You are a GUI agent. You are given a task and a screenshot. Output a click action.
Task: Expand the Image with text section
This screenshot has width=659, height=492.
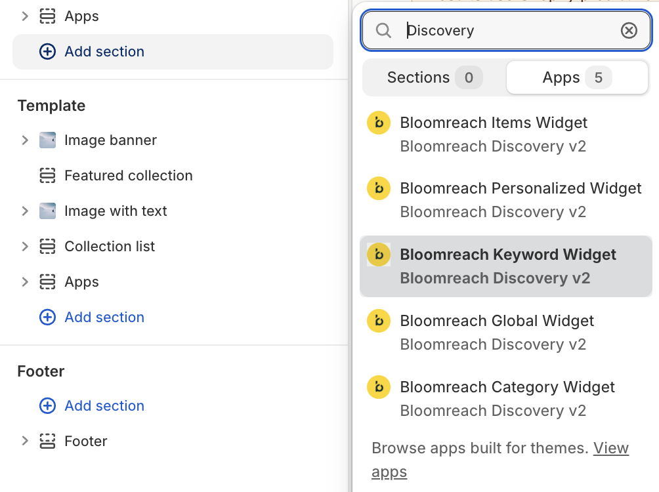click(25, 211)
